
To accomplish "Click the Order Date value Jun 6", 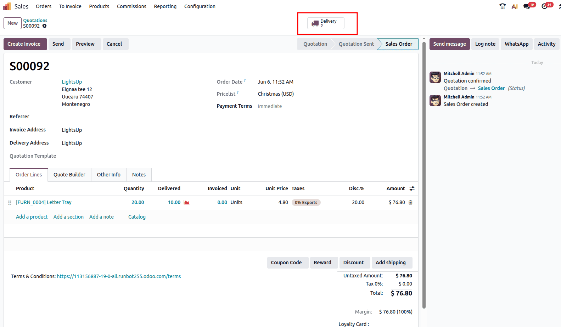I will (x=275, y=82).
